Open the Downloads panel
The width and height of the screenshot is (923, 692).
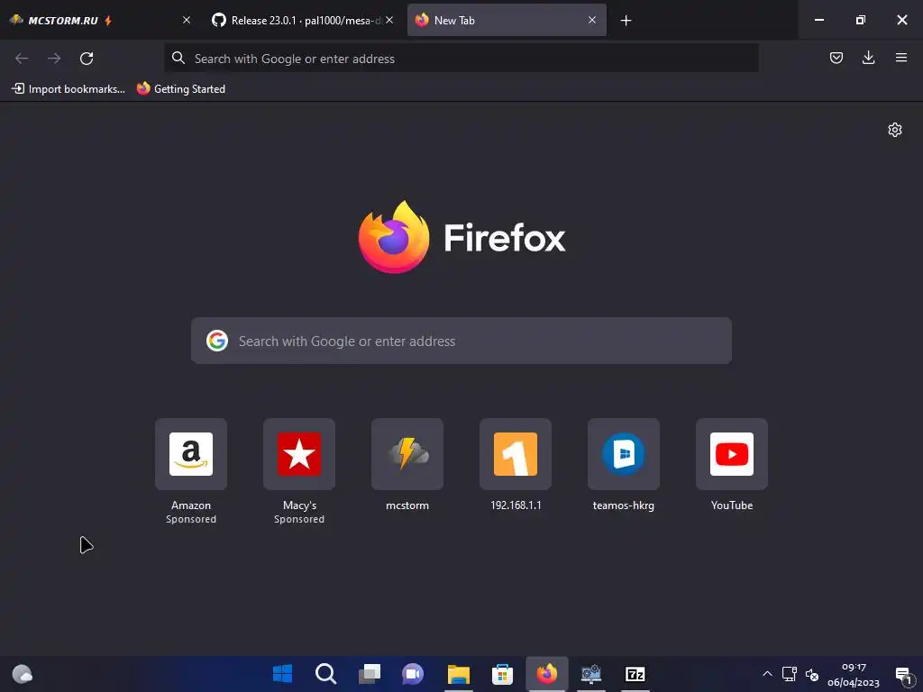coord(868,58)
